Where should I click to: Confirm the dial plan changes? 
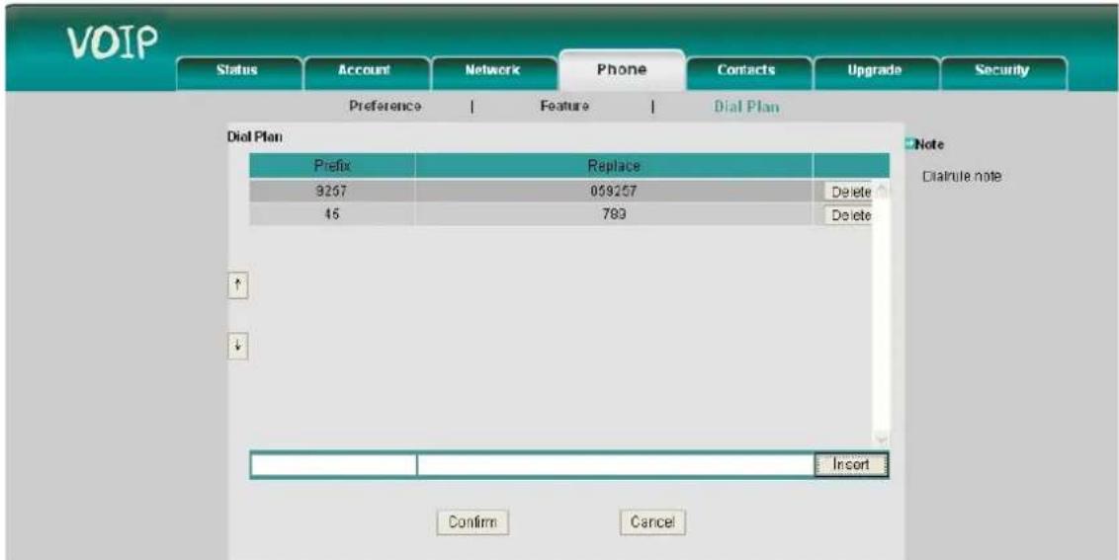[x=473, y=522]
